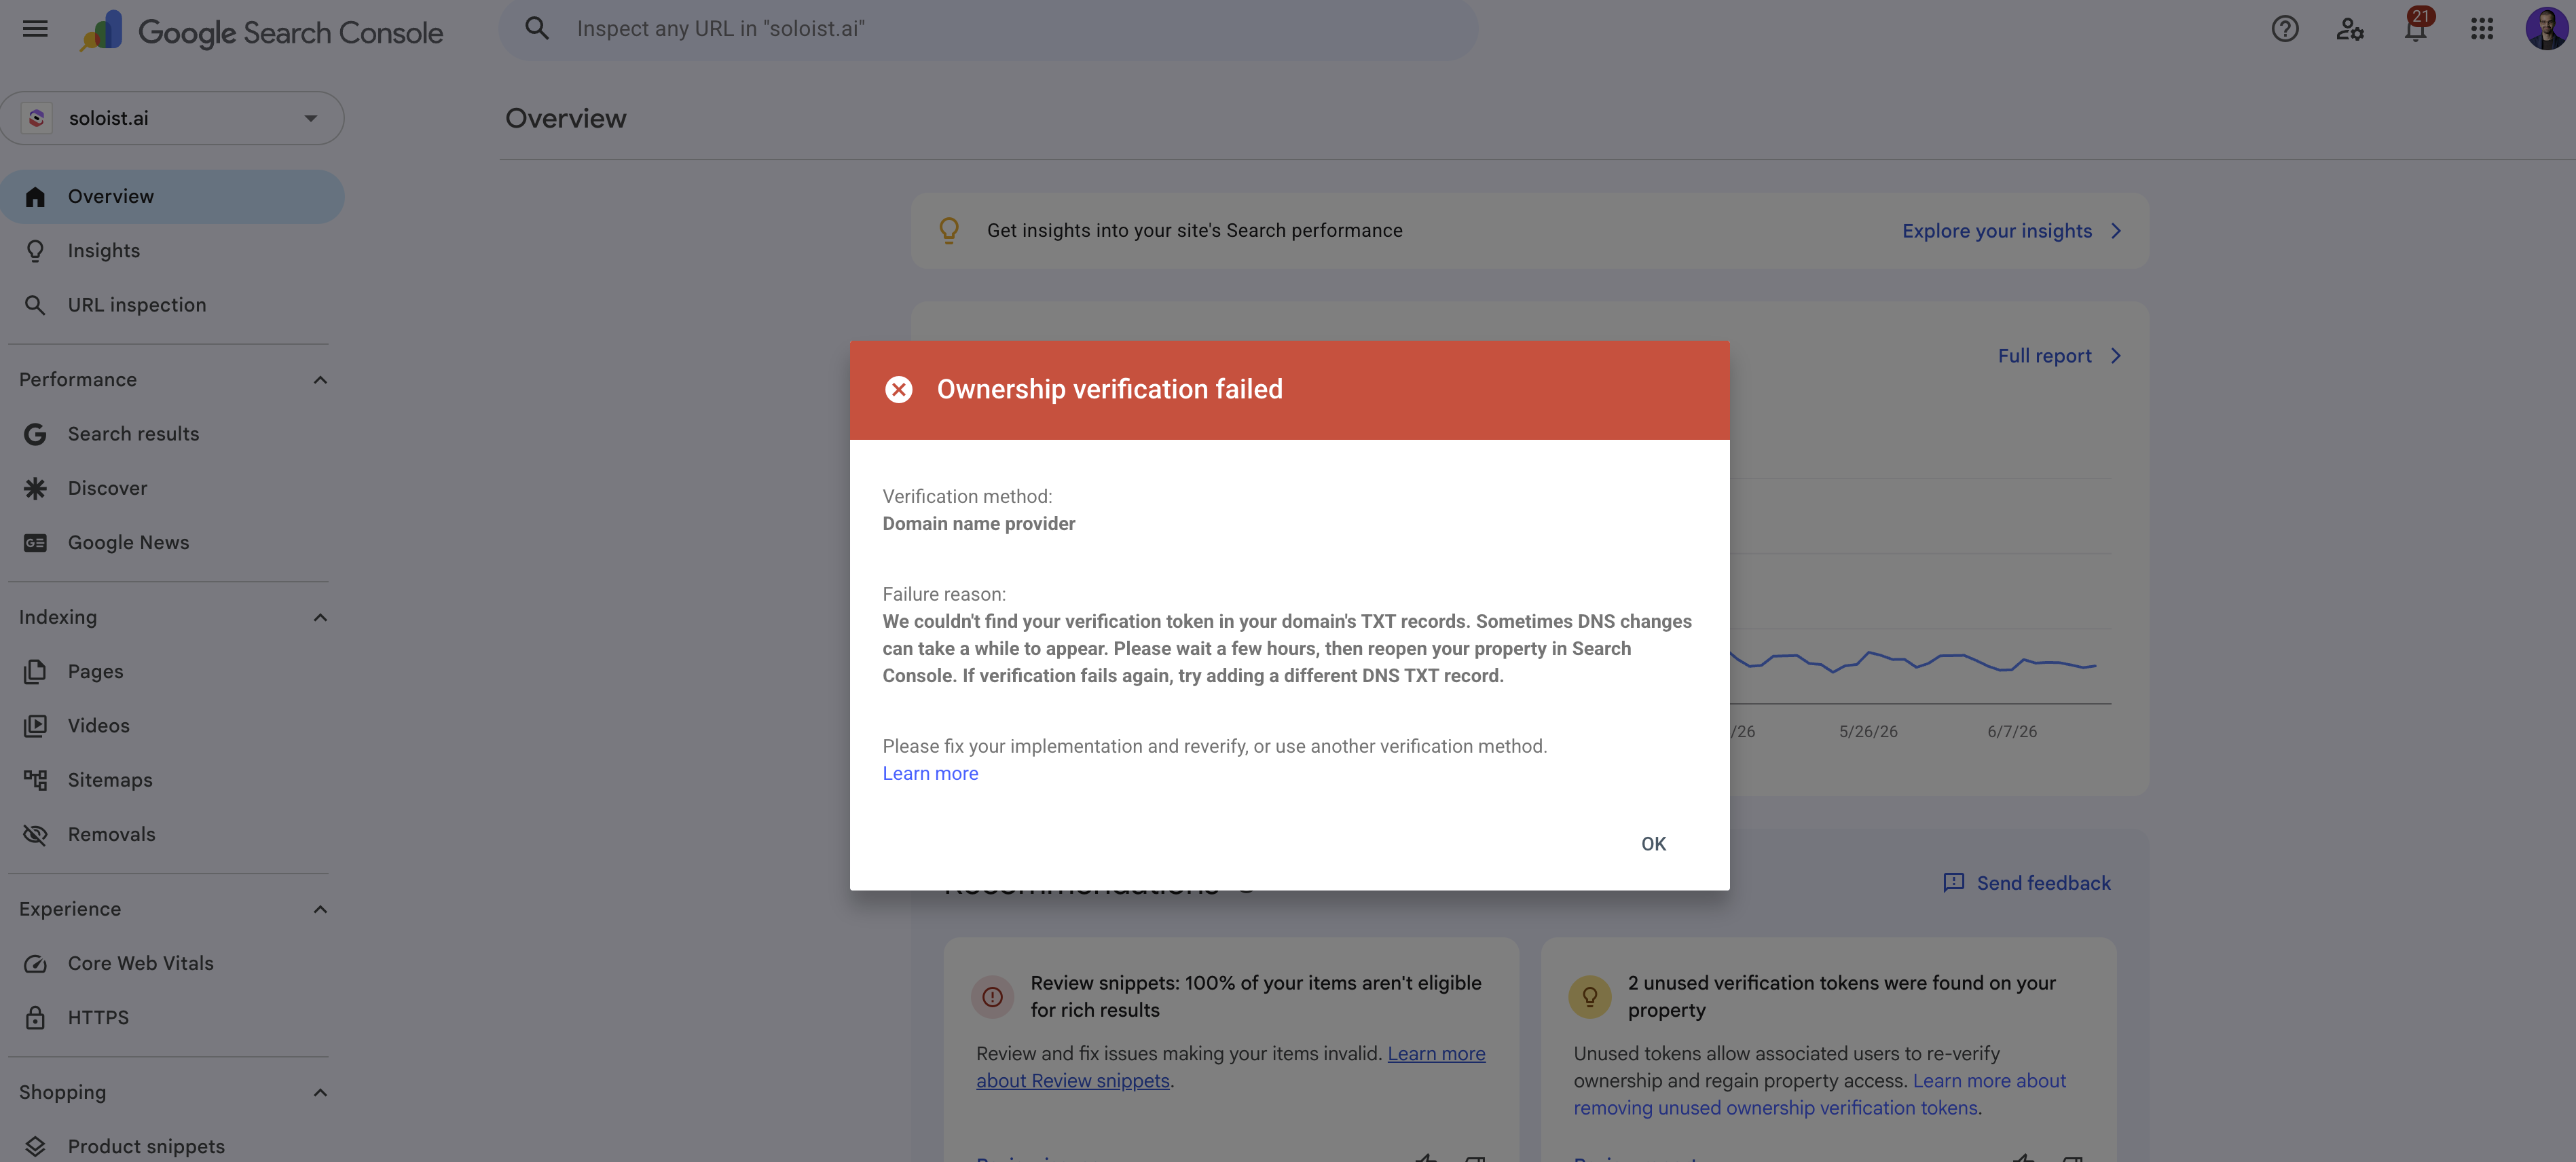Open the Google News report
The image size is (2576, 1162).
pos(128,543)
